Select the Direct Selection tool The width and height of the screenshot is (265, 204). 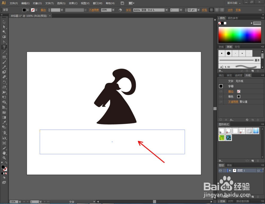click(x=4, y=27)
